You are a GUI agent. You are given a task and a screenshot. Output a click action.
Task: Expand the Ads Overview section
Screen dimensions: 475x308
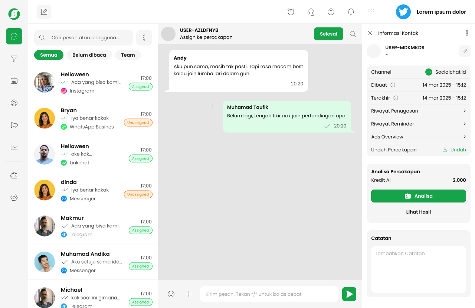click(418, 137)
